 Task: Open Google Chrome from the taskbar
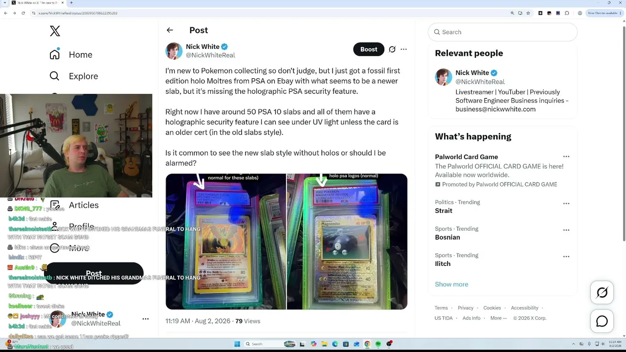click(x=367, y=344)
